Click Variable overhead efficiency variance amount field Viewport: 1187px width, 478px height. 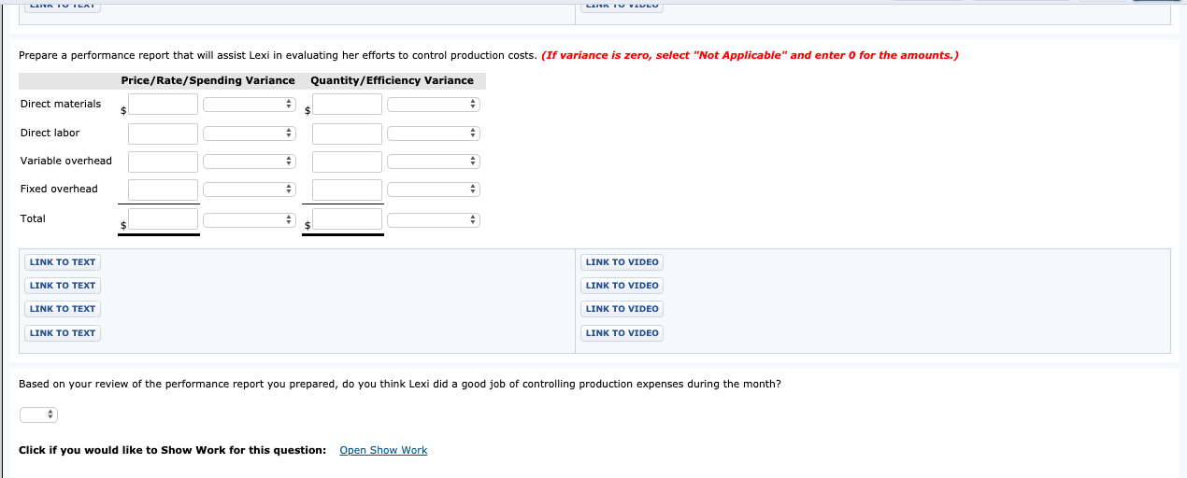348,162
